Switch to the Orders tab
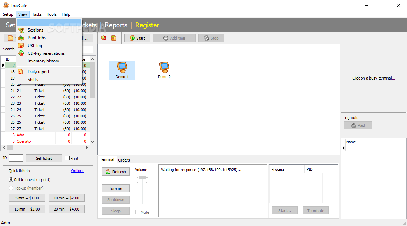 (x=124, y=160)
